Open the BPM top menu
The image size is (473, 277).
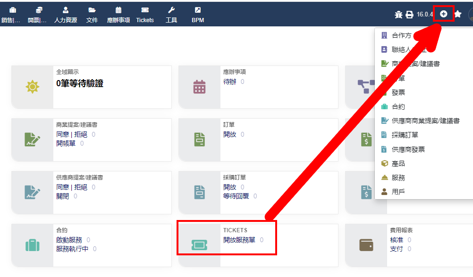(198, 15)
